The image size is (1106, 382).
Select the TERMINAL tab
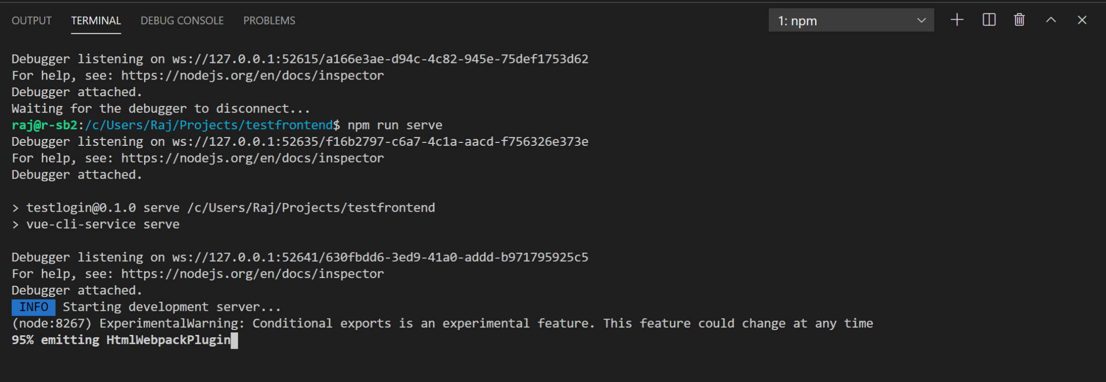coord(96,21)
